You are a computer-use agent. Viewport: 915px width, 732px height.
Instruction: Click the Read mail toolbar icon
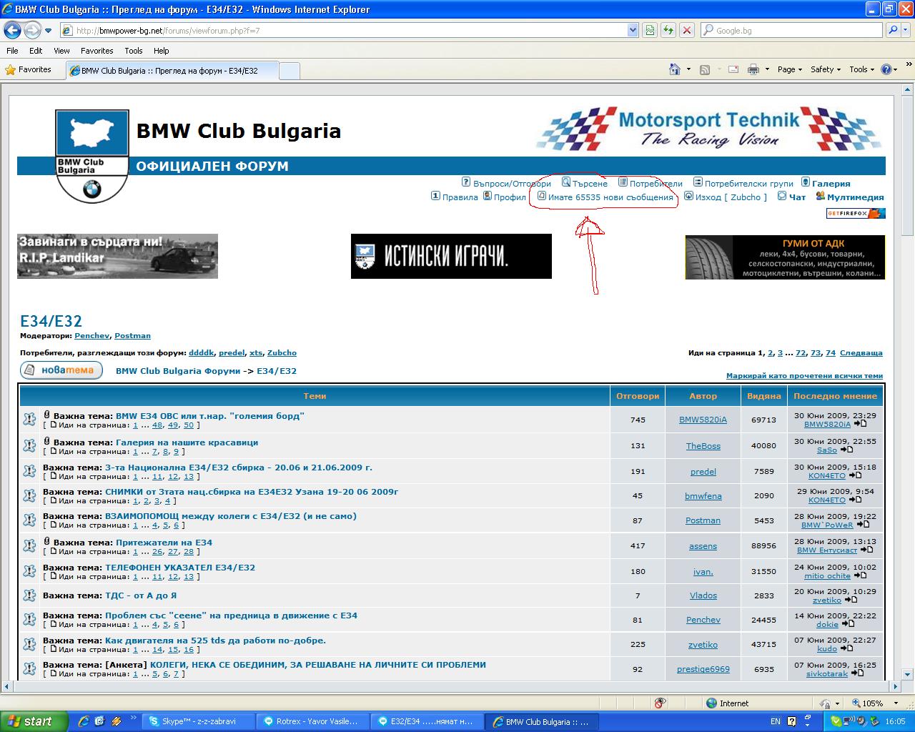coord(733,69)
